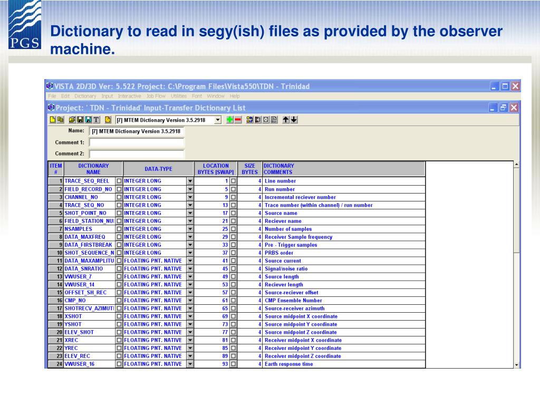This screenshot has width=540, height=405.
Task: Click the table scrollbar down arrow
Action: (x=516, y=364)
